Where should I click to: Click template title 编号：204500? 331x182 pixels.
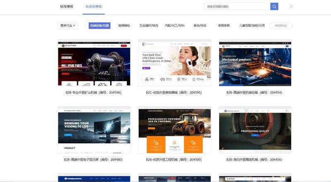[174, 160]
